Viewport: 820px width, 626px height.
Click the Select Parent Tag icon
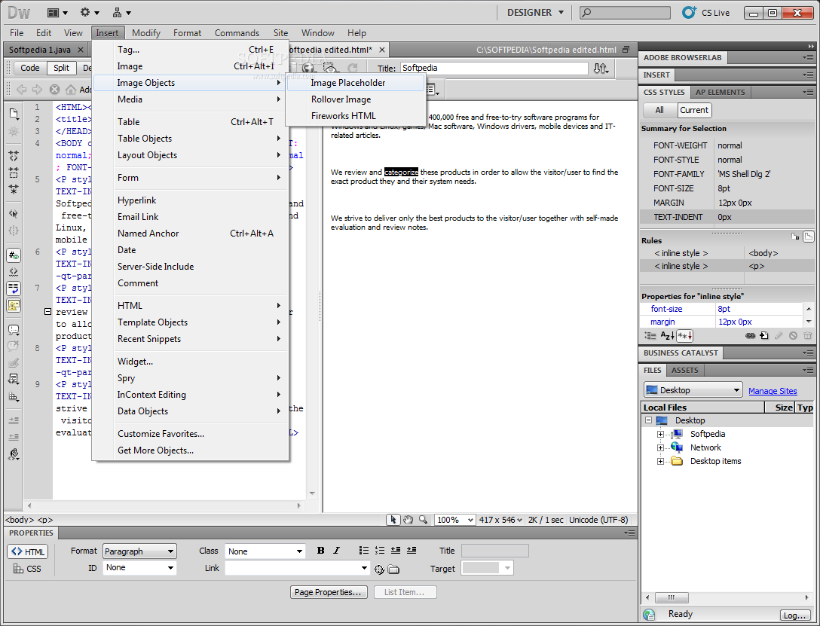click(14, 213)
